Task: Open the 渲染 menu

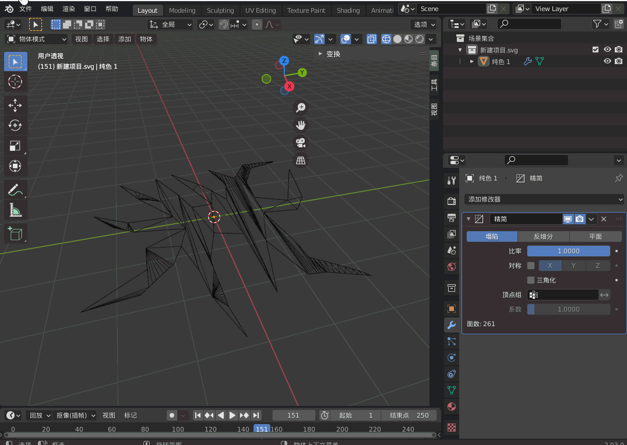Action: tap(69, 8)
